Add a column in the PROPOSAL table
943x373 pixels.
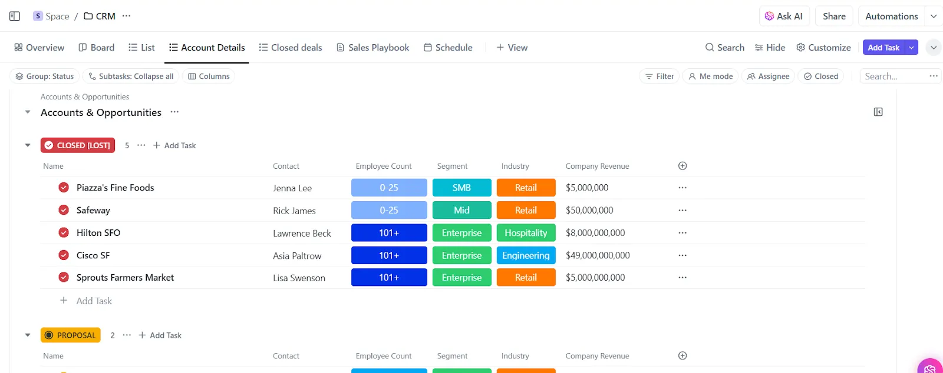(682, 355)
